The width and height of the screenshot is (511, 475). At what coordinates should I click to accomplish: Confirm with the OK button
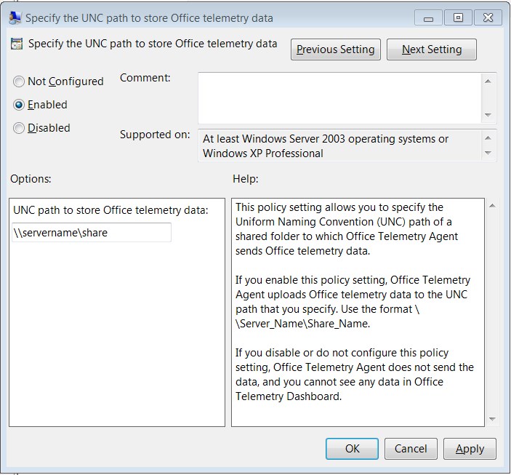click(352, 449)
